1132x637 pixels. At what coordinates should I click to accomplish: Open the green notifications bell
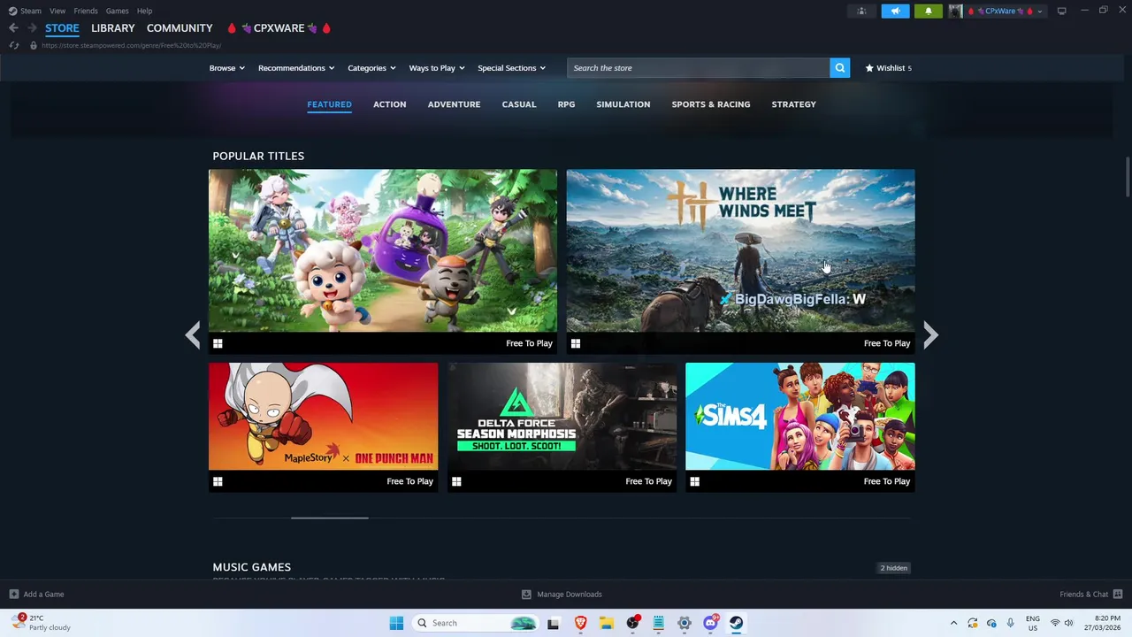928,11
